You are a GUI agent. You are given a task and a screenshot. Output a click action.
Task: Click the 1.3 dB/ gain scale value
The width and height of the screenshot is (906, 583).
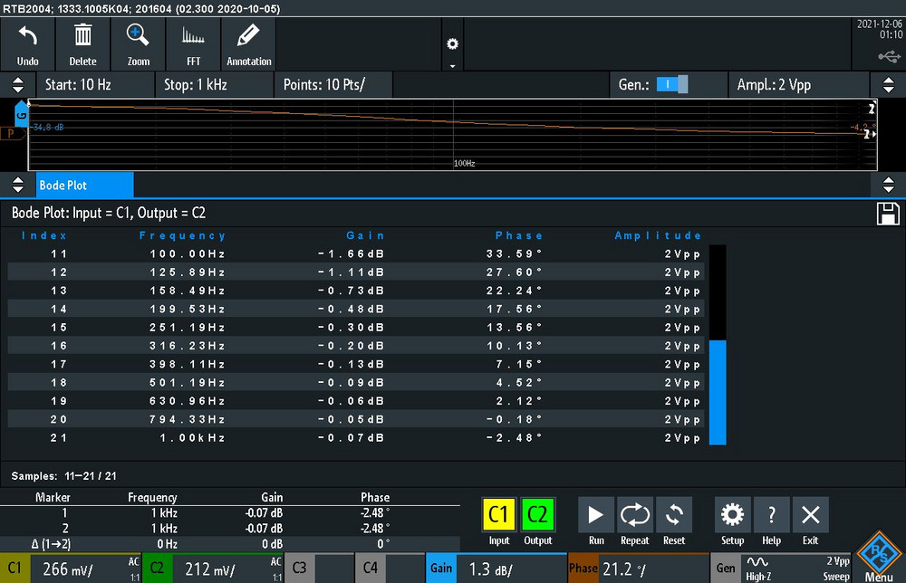[x=490, y=569]
